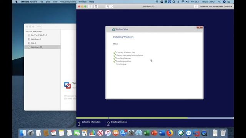This screenshot has height=138, width=246.
Task: Close the Windows Setup dialog
Action: [199, 28]
